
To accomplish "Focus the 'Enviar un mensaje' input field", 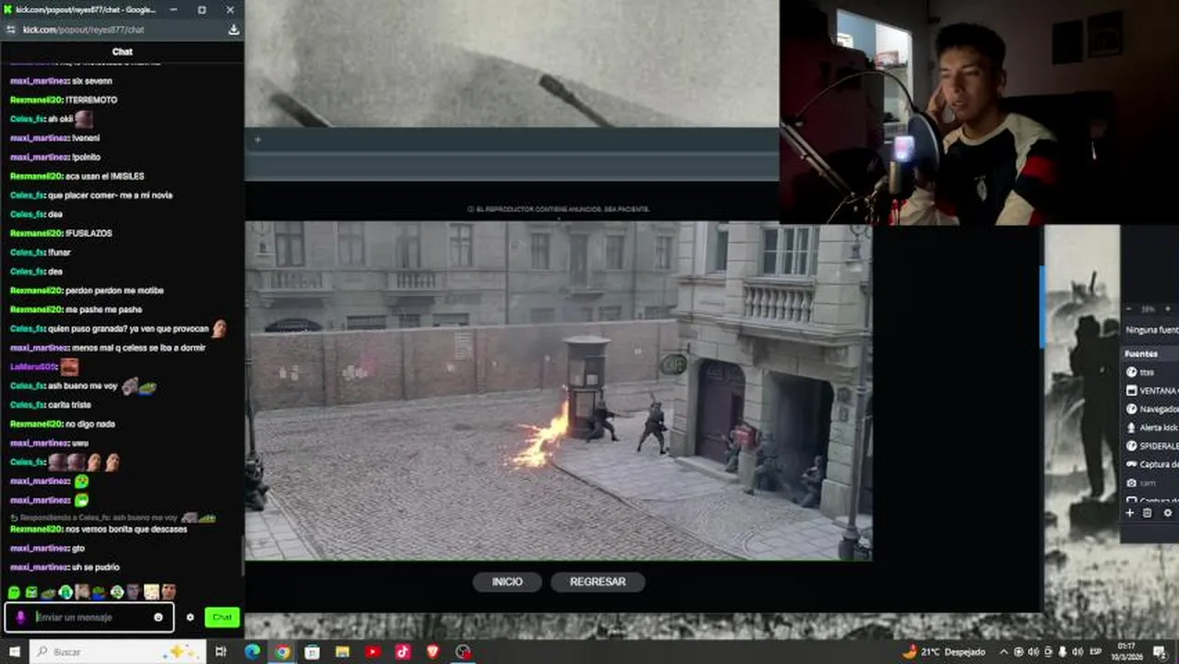I will [91, 617].
